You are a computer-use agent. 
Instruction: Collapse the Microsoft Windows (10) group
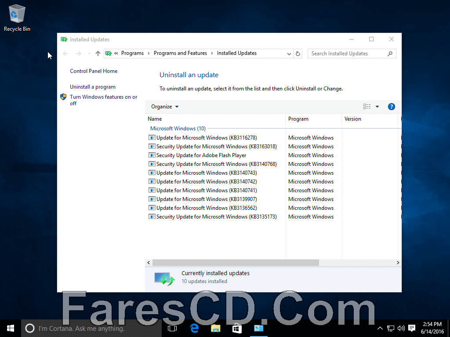tap(178, 129)
